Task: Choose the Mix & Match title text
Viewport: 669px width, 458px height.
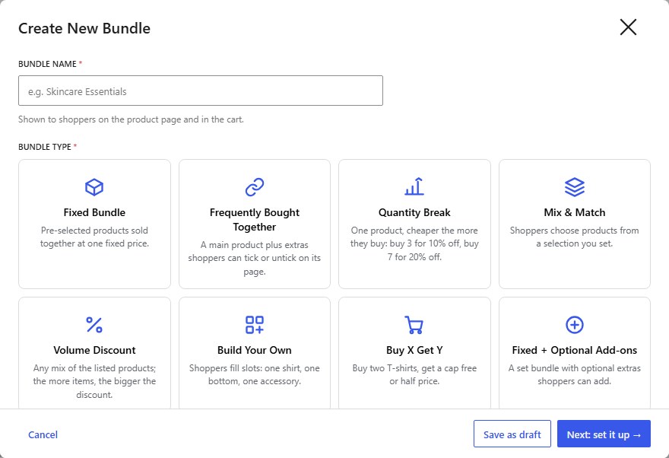Action: [x=574, y=212]
